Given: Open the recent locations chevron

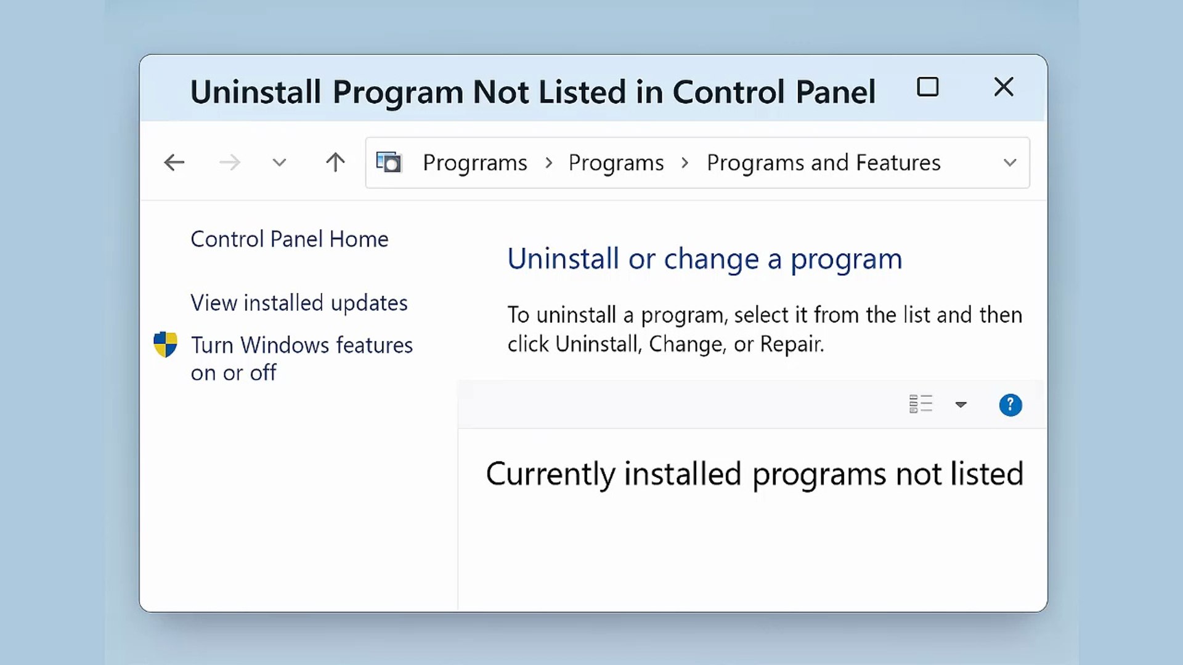Looking at the screenshot, I should (279, 163).
